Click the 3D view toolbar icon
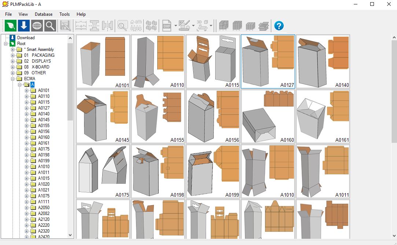 (202, 26)
